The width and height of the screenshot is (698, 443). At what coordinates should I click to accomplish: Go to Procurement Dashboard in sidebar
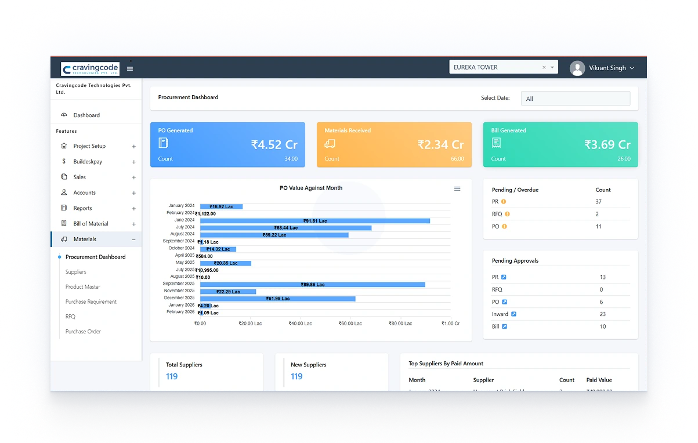[x=96, y=257]
